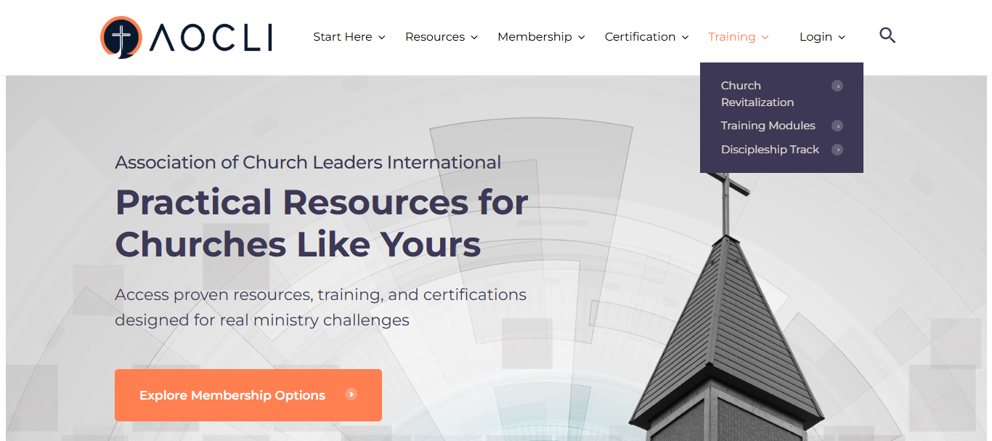Open the search magnifier icon

point(887,36)
